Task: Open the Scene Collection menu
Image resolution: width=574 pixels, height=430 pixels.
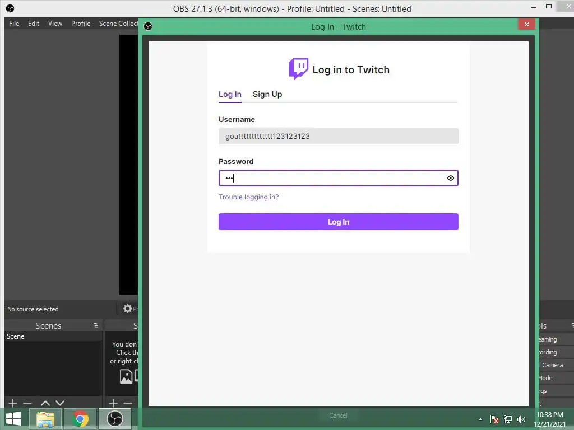Action: pyautogui.click(x=118, y=24)
